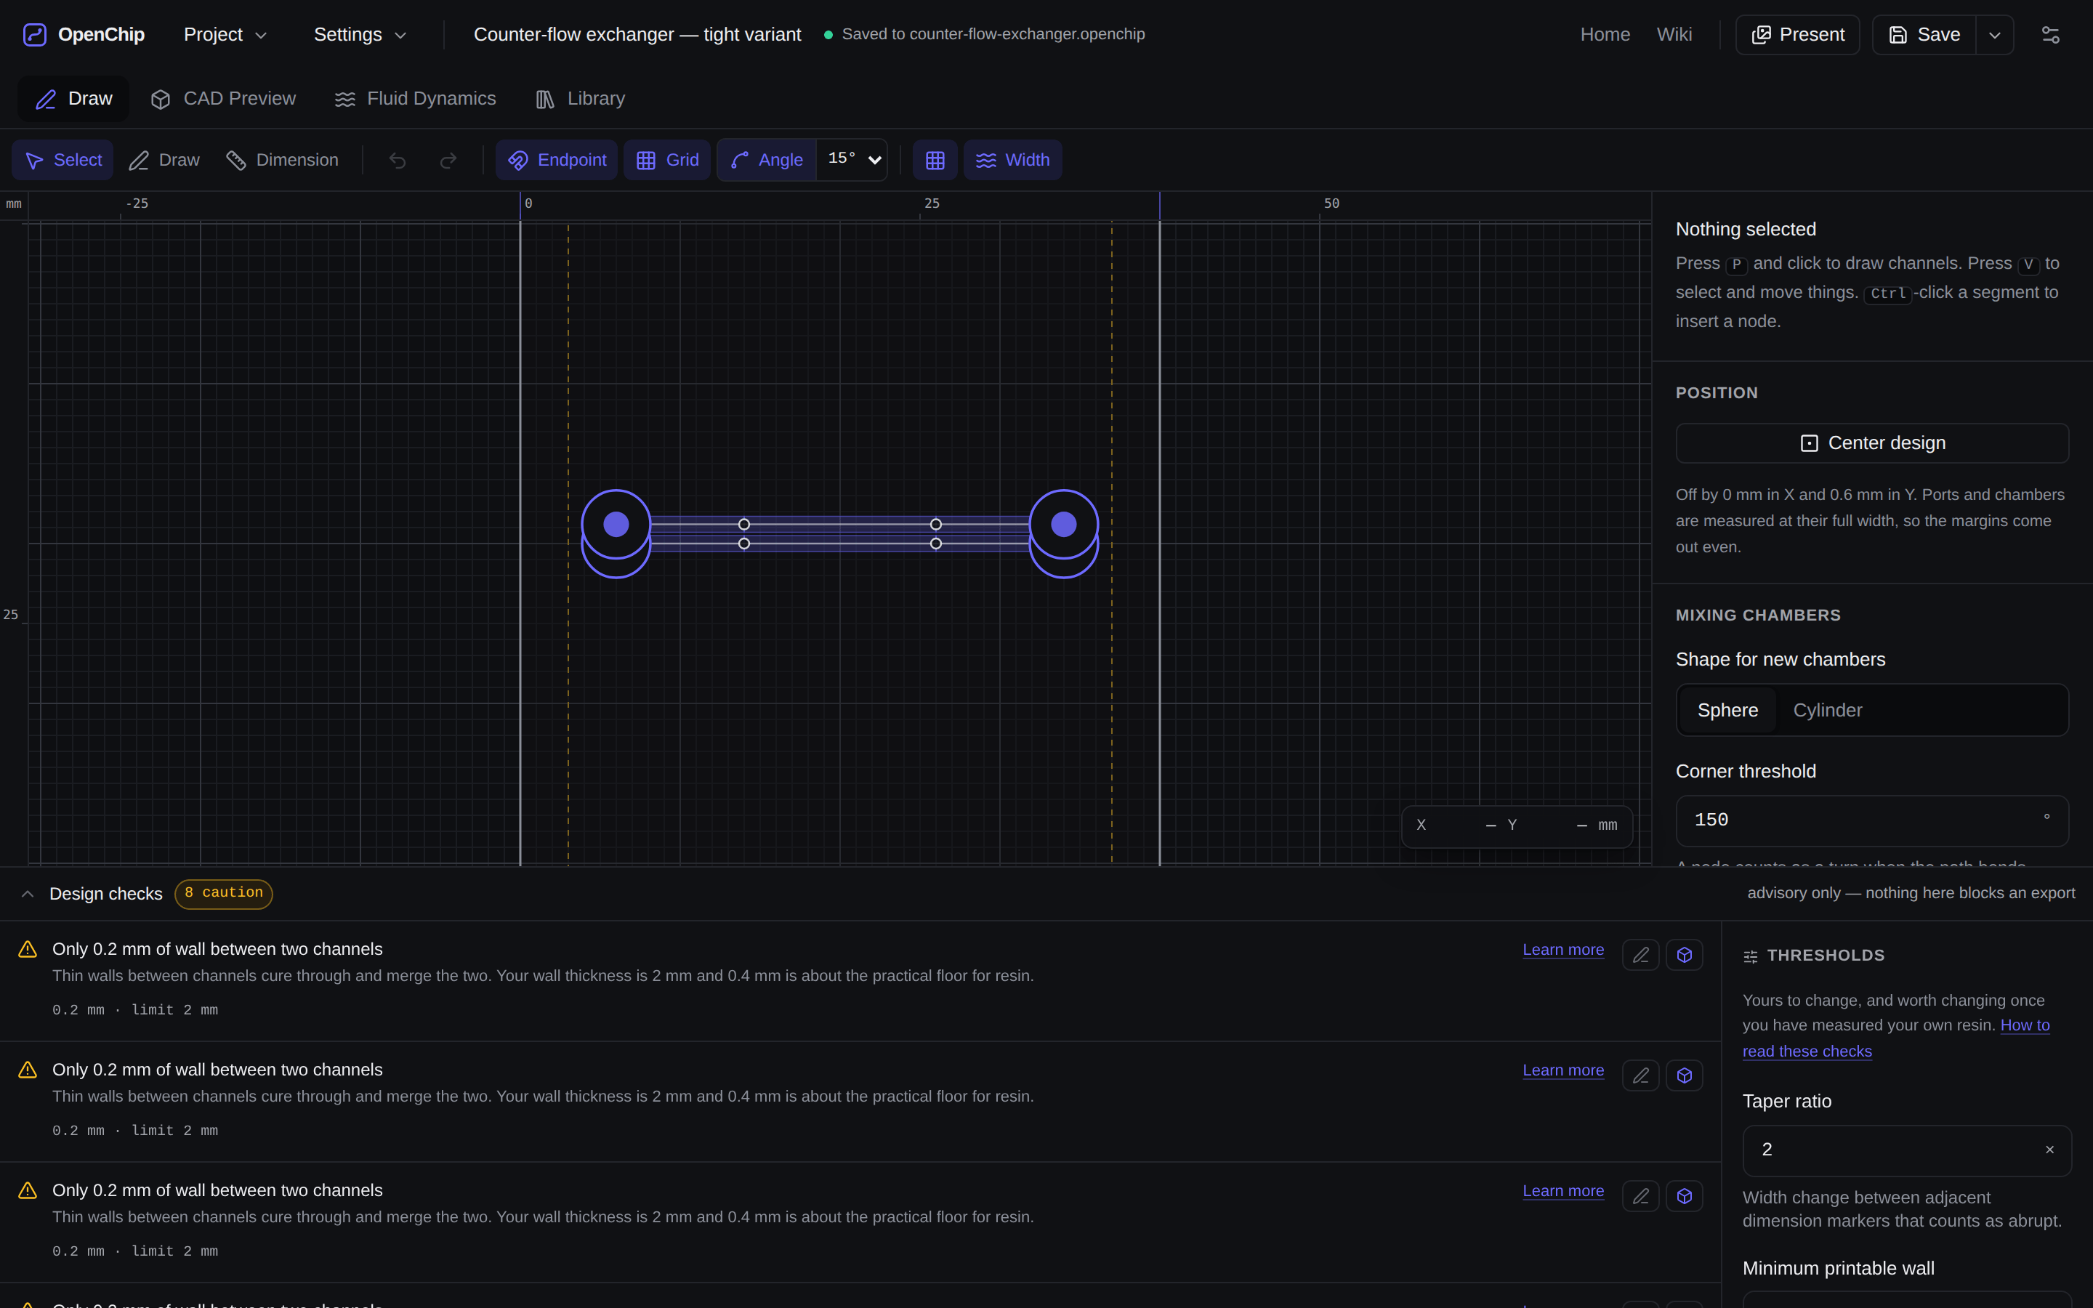
Task: Activate the Select tool
Action: pos(63,160)
